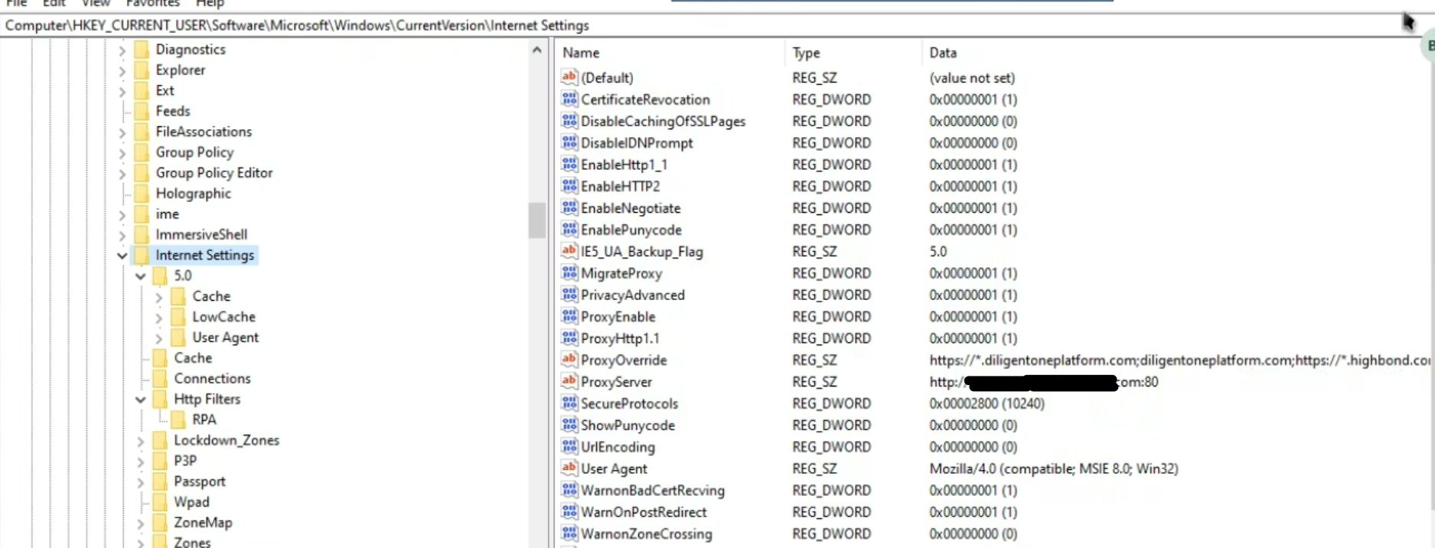Screen dimensions: 1435x548
Task: Click the WarnonZoneCrossing value icon
Action: coord(569,533)
